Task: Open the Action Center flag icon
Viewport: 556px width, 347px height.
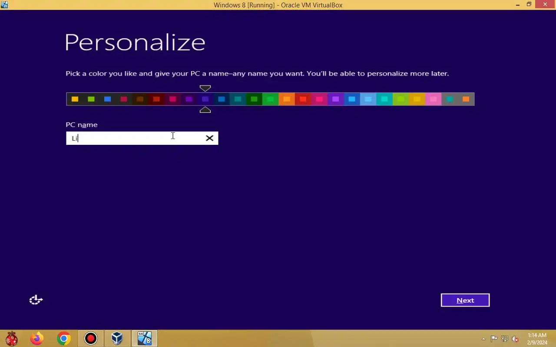Action: (x=494, y=339)
